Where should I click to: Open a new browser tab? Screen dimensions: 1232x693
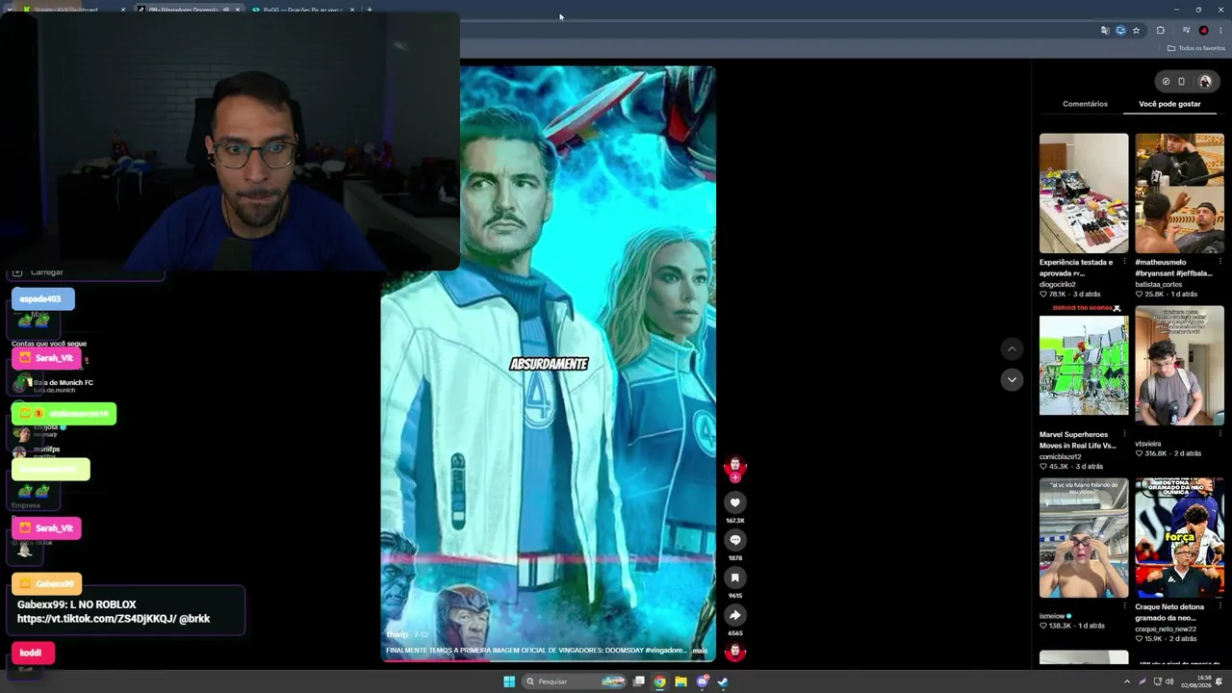pos(370,10)
